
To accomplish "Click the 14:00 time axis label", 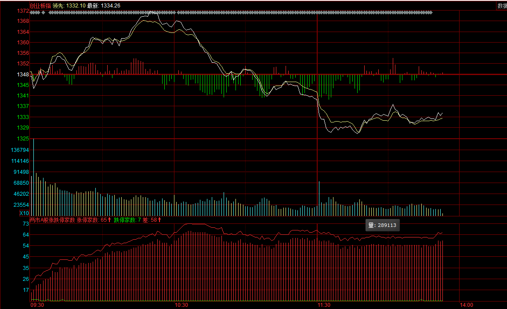I will (466, 305).
